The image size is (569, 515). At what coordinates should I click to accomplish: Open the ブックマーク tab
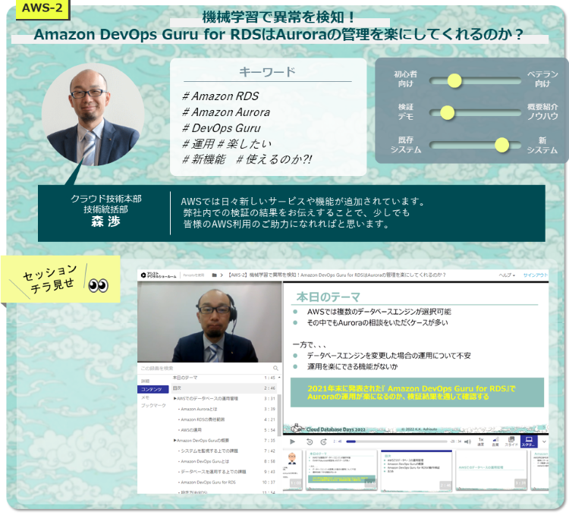152,407
